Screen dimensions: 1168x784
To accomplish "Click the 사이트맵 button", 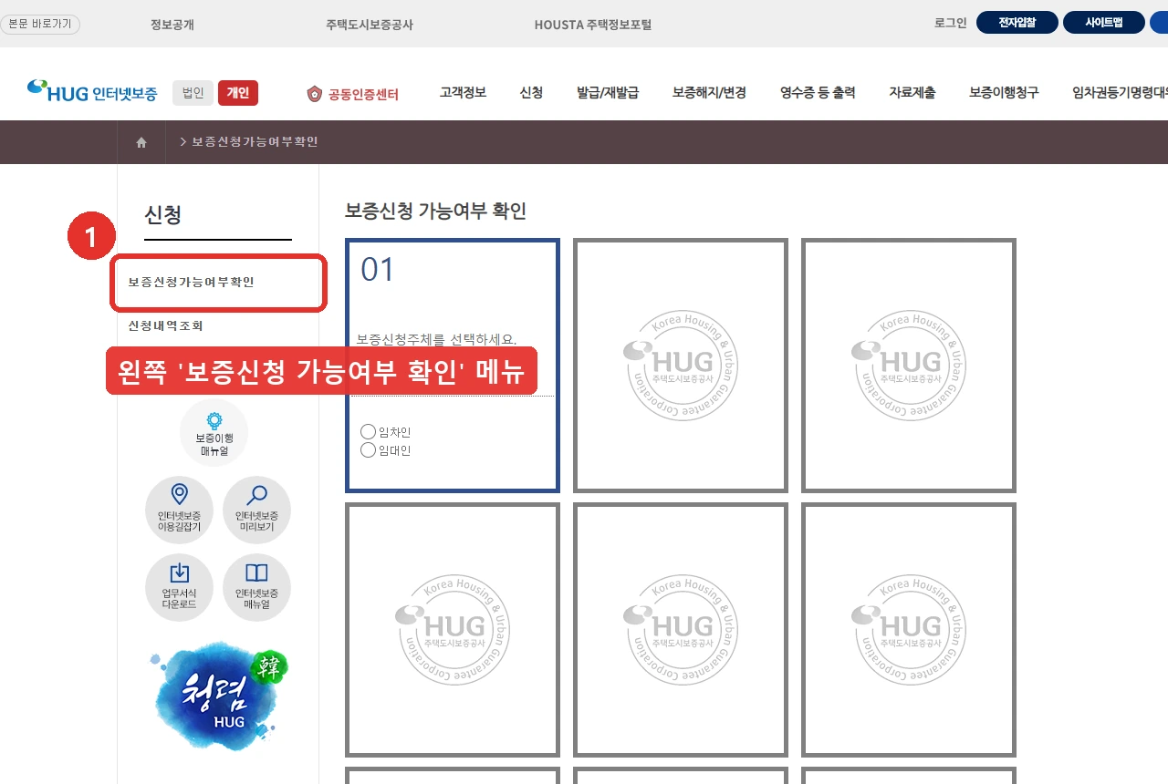I will [1104, 23].
